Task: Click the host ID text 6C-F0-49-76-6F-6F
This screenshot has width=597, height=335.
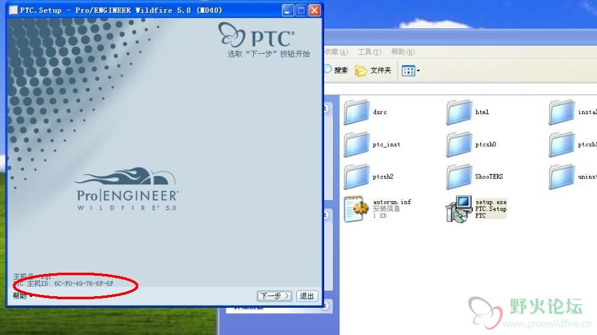Action: point(84,284)
